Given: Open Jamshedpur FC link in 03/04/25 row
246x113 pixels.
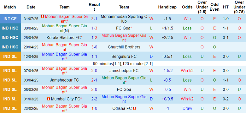Looking at the screenshot, I should coord(64,80).
